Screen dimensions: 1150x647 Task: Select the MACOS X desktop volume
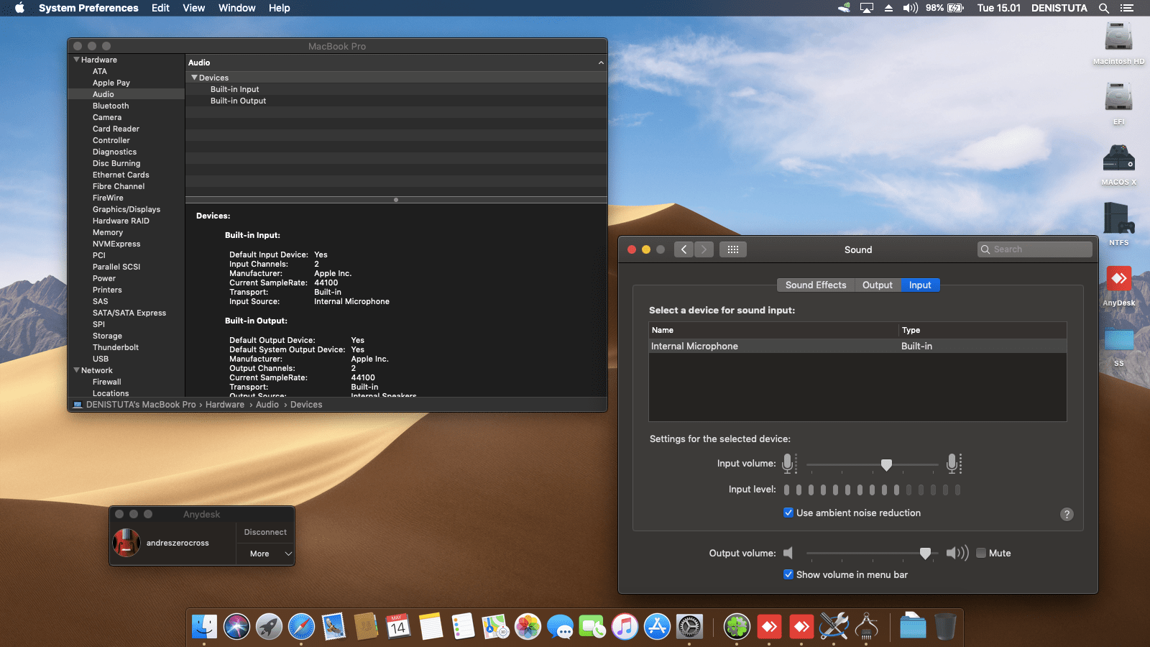tap(1118, 164)
